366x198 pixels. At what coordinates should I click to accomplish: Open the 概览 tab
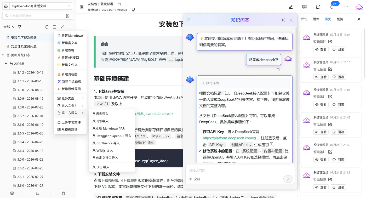340,19
